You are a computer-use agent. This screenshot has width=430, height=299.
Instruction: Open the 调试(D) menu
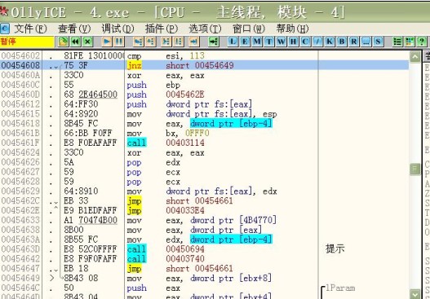pyautogui.click(x=117, y=29)
